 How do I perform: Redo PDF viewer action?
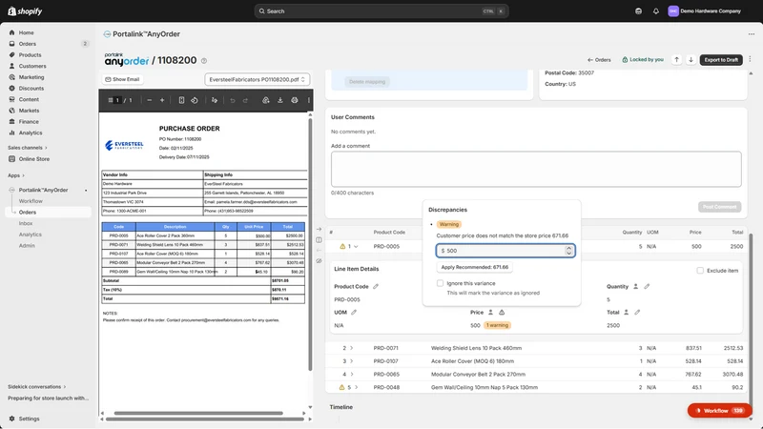coord(245,100)
